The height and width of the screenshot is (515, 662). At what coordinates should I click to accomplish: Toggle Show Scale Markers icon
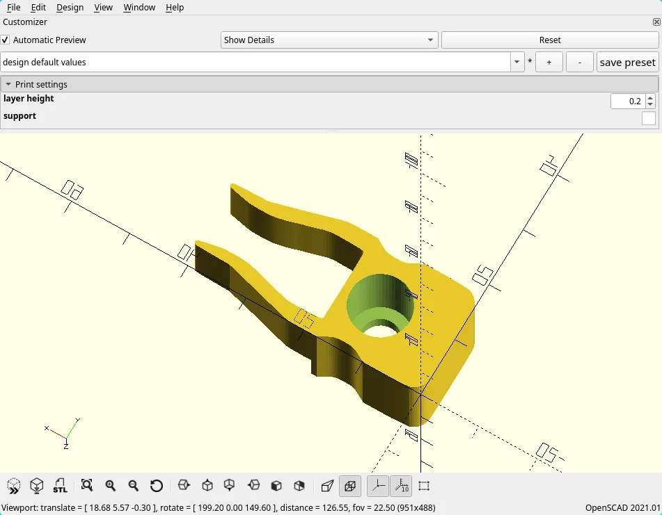tap(401, 486)
